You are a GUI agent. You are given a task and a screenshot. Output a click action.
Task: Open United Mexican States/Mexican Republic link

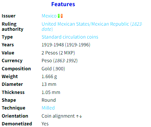point(92,27)
